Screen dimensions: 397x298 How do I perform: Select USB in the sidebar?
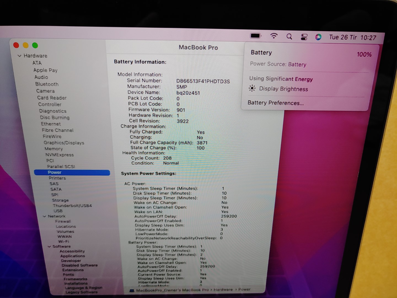(x=58, y=211)
